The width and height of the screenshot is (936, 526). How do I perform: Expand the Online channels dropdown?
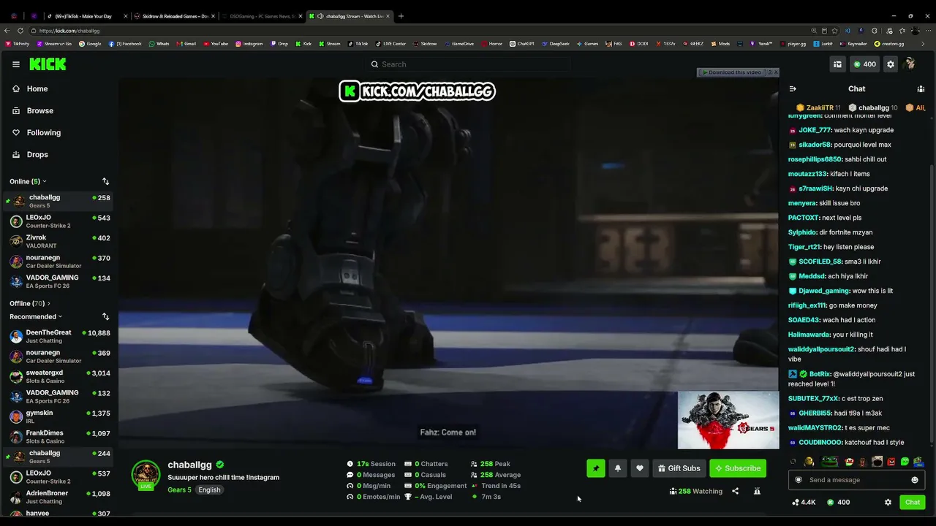pos(28,181)
